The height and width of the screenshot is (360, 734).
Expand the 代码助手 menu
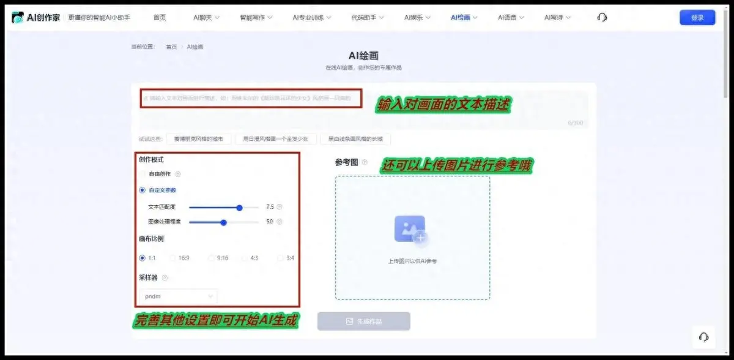click(x=368, y=18)
